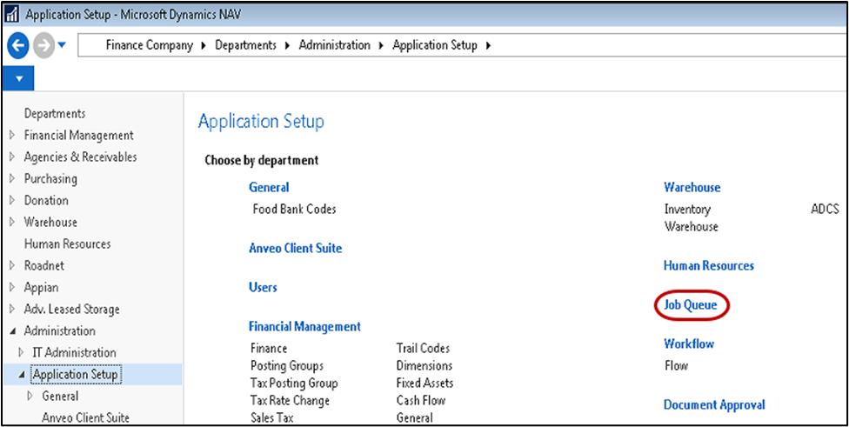Open the Users department link
The height and width of the screenshot is (427, 849).
tap(264, 287)
